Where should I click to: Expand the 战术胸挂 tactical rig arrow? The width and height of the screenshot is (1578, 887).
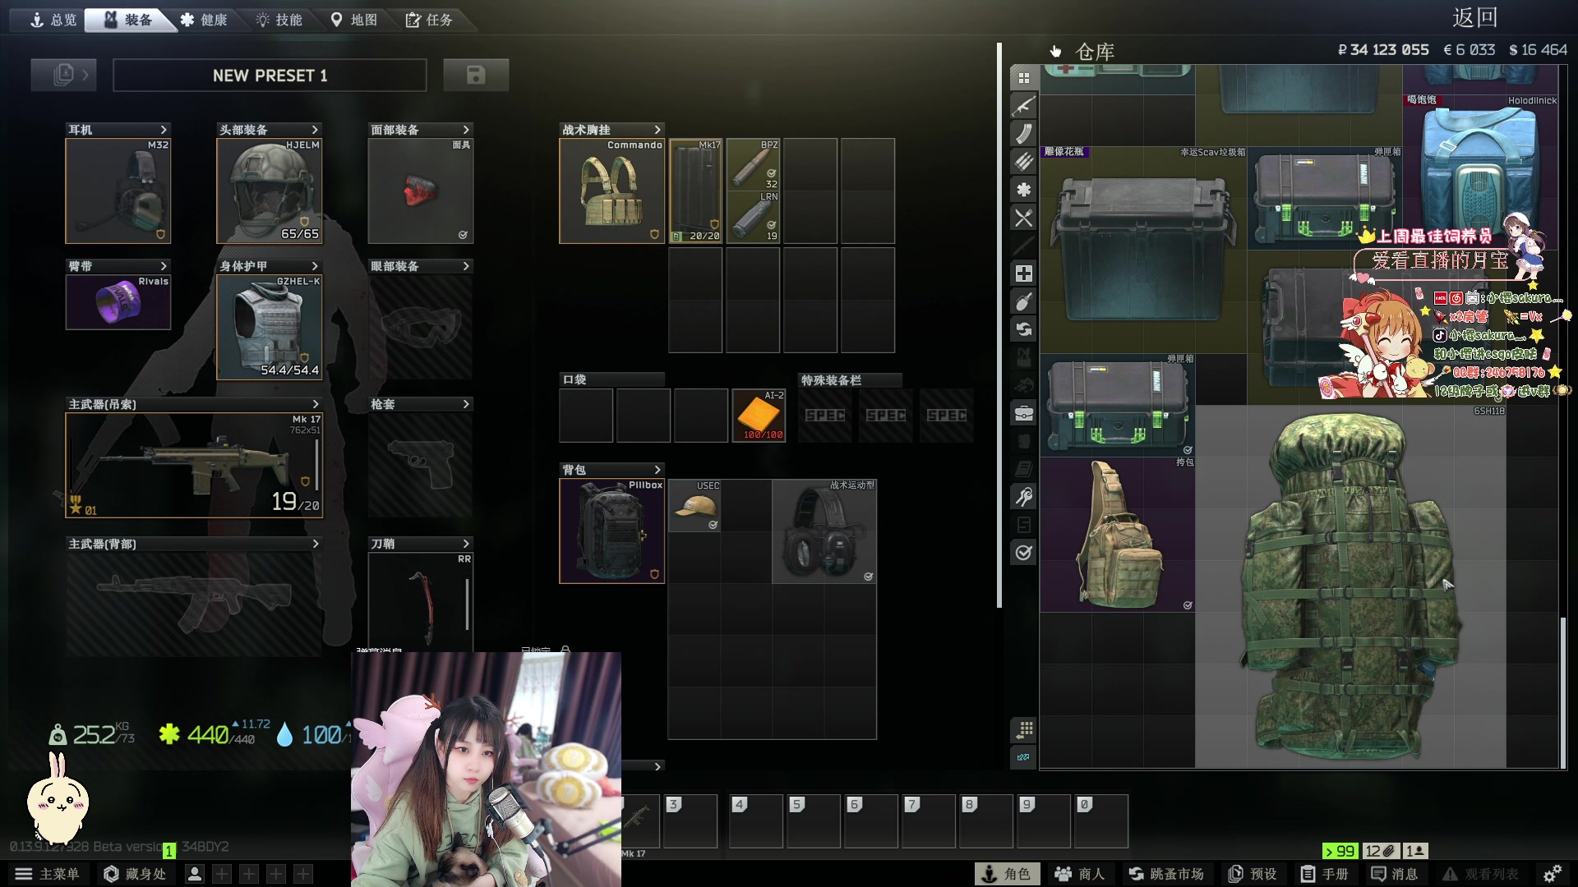[657, 130]
